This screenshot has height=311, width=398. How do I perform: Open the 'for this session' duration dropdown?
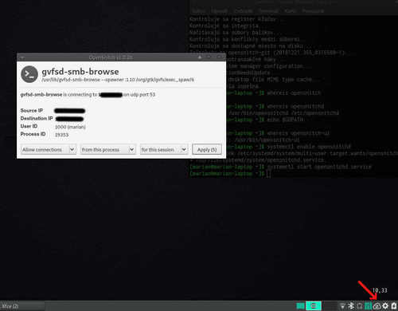[164, 150]
